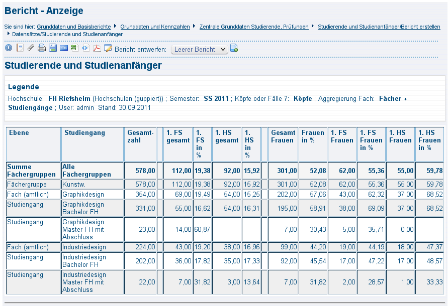Click the Studiengang column header

93,144
